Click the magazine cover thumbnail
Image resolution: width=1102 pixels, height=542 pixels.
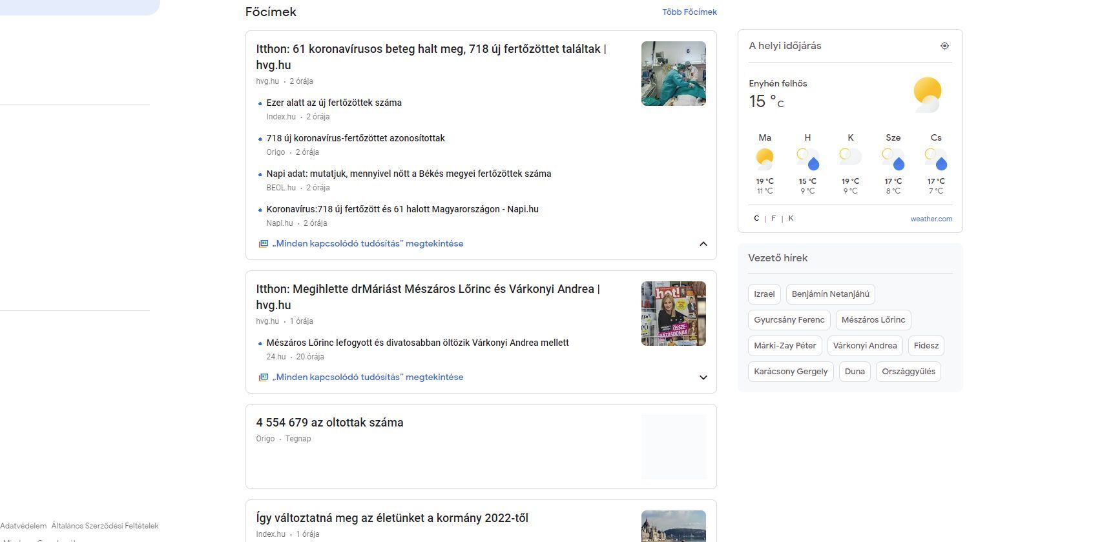tap(673, 314)
